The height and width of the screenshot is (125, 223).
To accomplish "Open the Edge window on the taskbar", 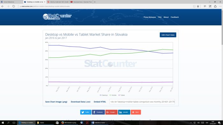I will point(26,122).
